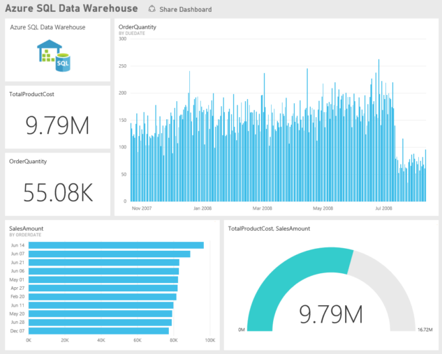Select the Jun 07 sales bar

(110, 254)
